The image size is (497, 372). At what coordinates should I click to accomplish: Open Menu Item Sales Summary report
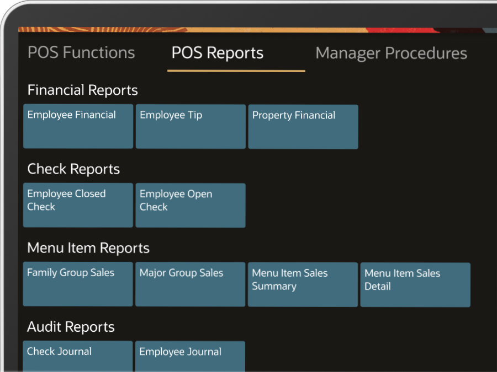[303, 285]
